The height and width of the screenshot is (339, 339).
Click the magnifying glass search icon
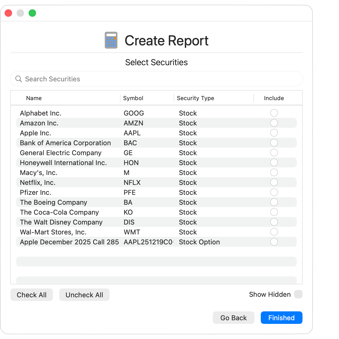[x=19, y=79]
